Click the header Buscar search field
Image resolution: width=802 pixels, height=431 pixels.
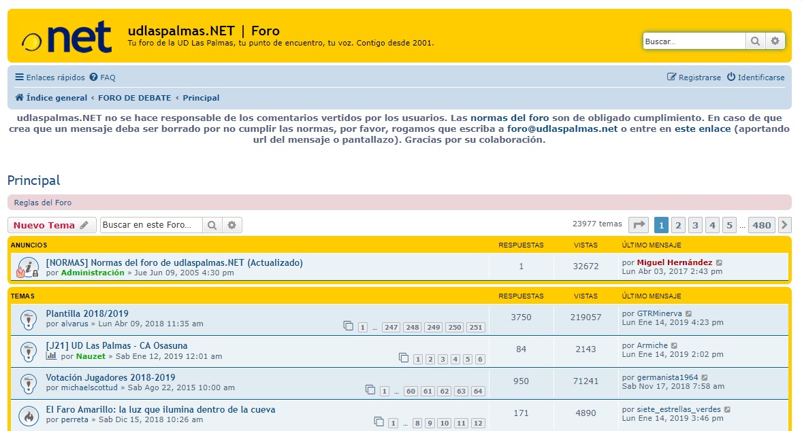[x=694, y=41]
